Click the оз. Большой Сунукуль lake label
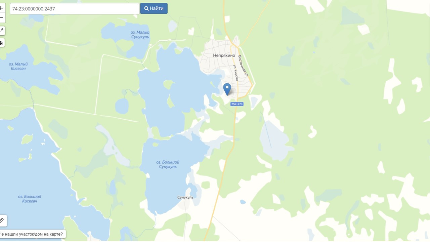 (x=168, y=164)
